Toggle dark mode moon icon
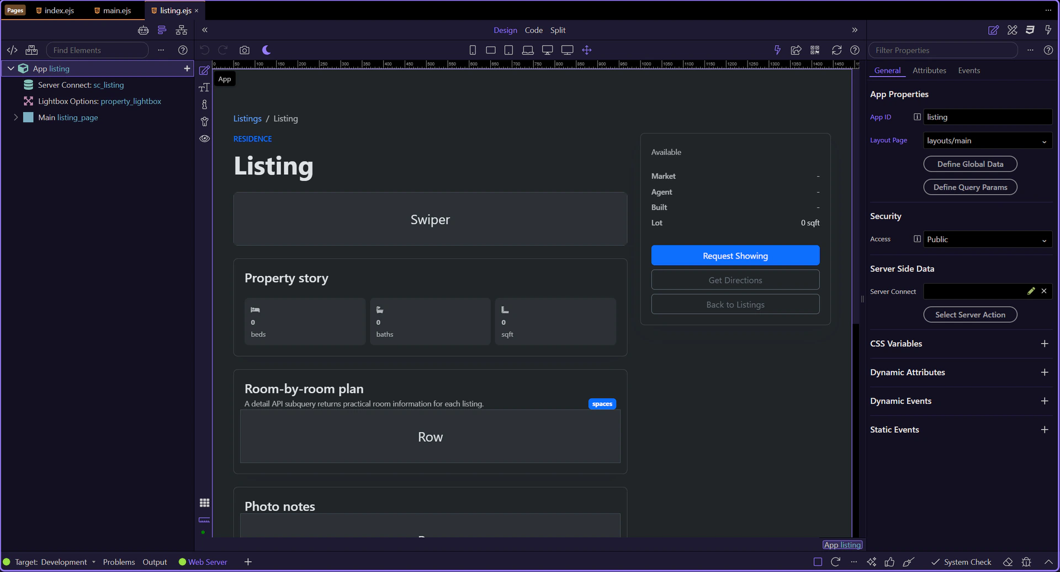Image resolution: width=1060 pixels, height=572 pixels. pyautogui.click(x=266, y=50)
